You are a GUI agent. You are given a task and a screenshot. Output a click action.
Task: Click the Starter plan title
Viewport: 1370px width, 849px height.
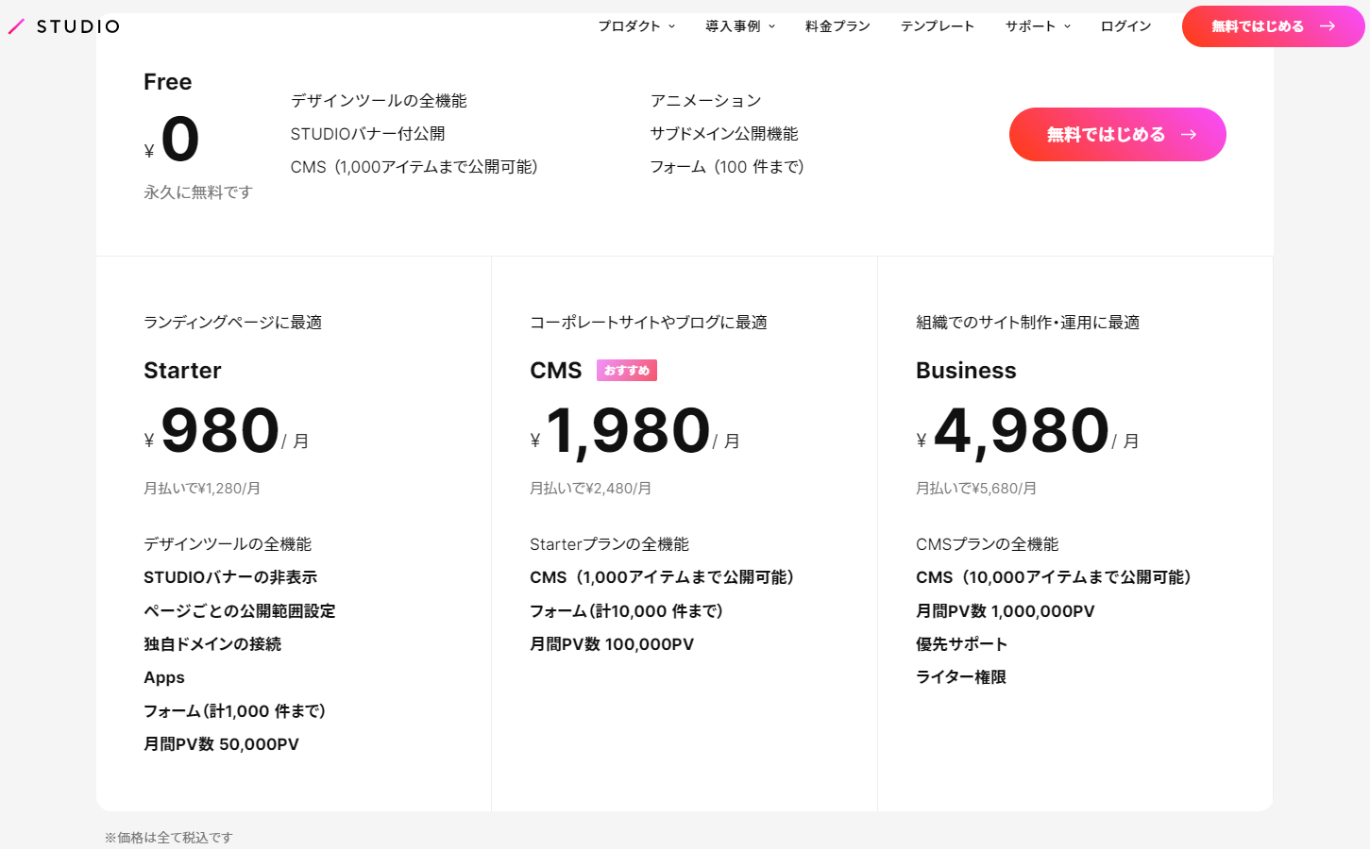pos(182,371)
